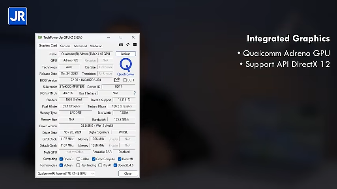Screen dimensions: 337x189
Task: Click the Nov 28, 2024 driver date
Action: pyautogui.click(x=73, y=132)
